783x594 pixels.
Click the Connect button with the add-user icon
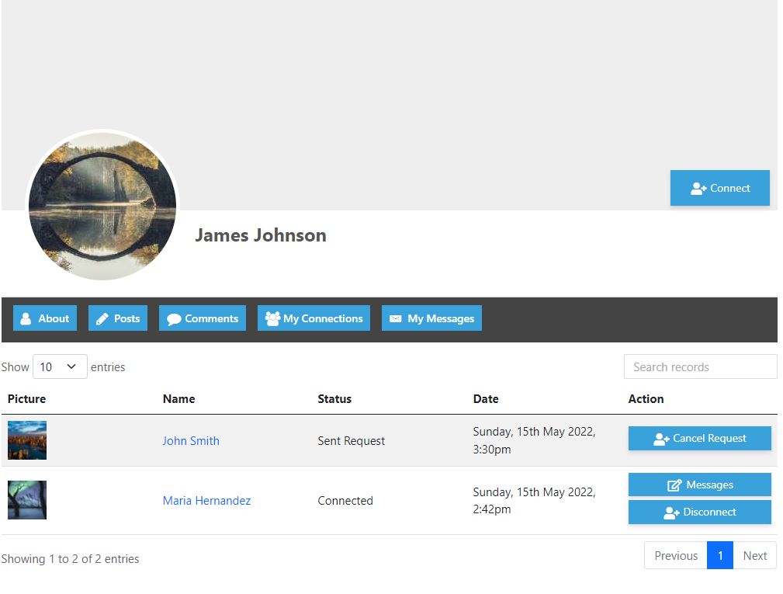(x=719, y=188)
